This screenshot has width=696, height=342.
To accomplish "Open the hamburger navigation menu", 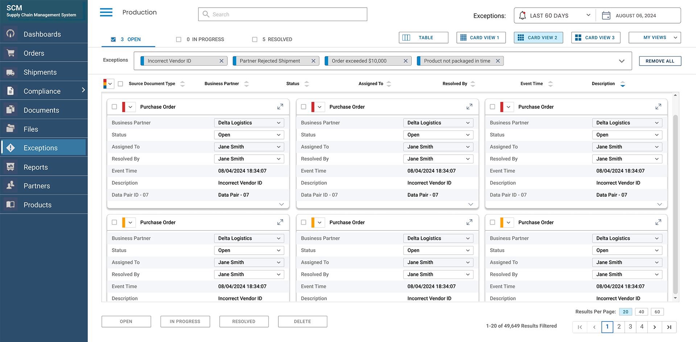I will [106, 12].
